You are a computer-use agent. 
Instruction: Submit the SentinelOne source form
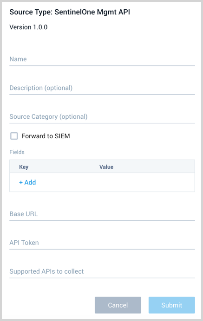coord(172,305)
